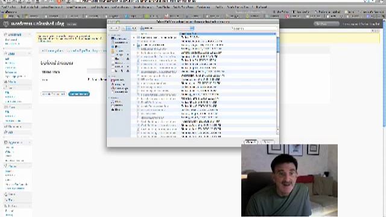Click the search field in the file dialog
Image resolution: width=386 pixels, height=217 pixels.
point(254,28)
